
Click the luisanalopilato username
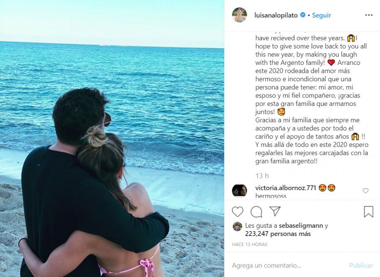coord(276,15)
